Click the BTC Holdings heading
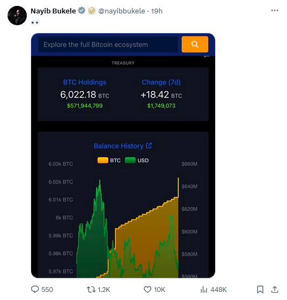The image size is (287, 300). tap(85, 82)
